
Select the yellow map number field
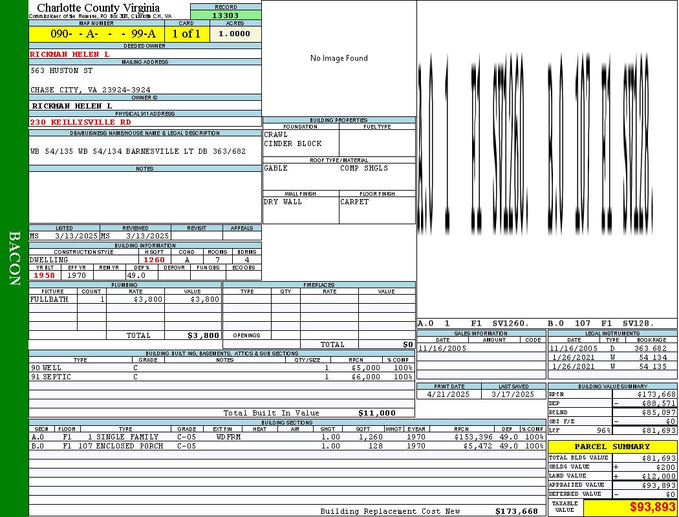click(96, 34)
